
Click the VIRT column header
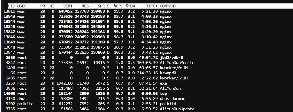68,6
